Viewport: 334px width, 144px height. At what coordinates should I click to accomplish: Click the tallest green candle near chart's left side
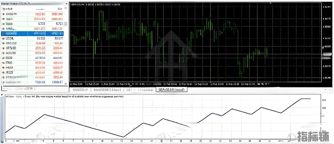pyautogui.click(x=100, y=25)
